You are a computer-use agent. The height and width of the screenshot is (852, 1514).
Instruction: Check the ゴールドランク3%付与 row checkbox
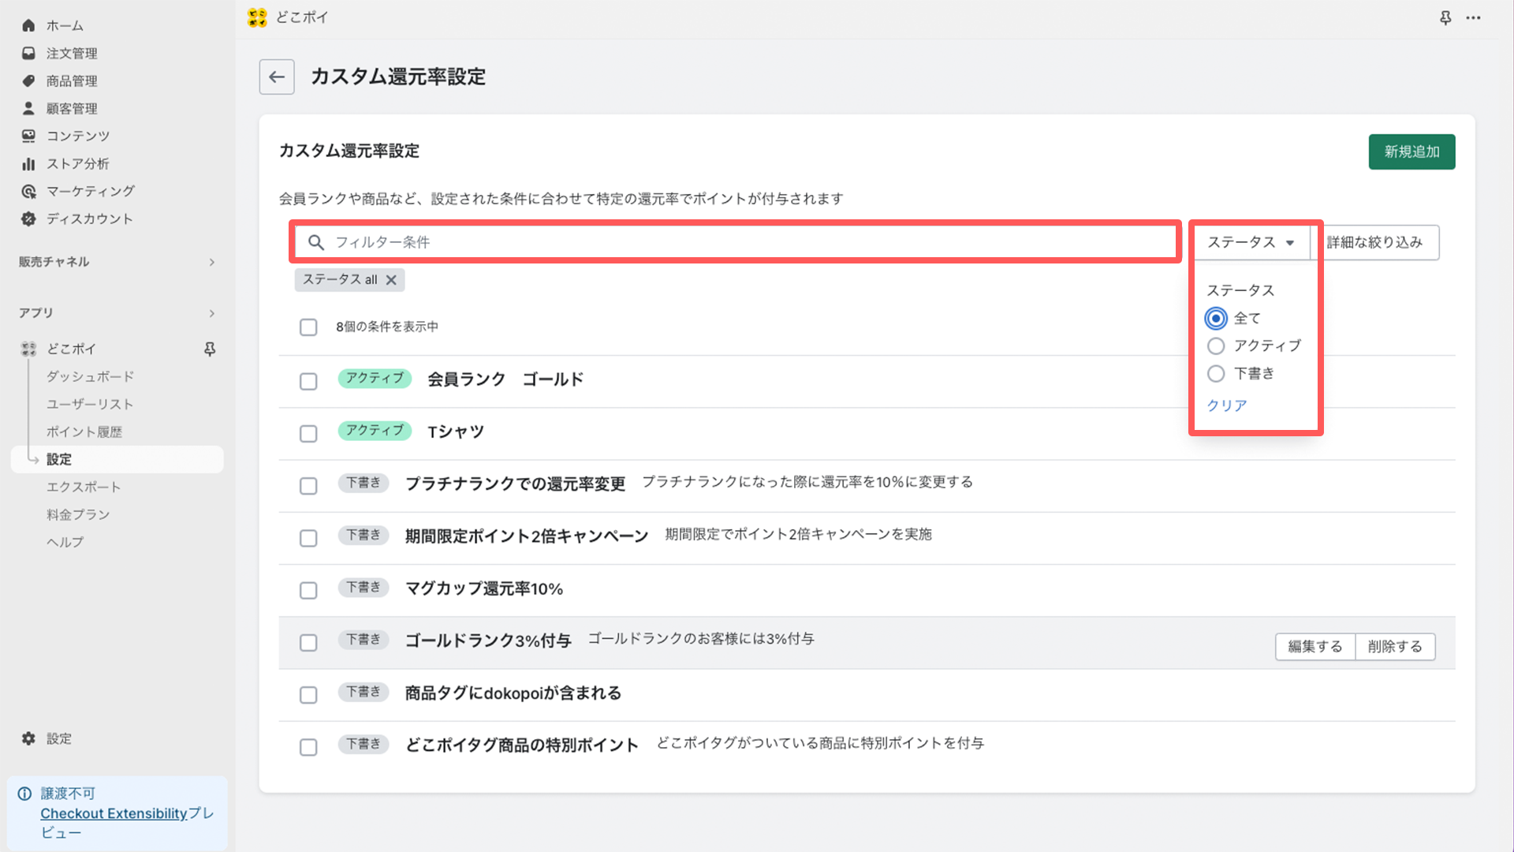coord(308,642)
